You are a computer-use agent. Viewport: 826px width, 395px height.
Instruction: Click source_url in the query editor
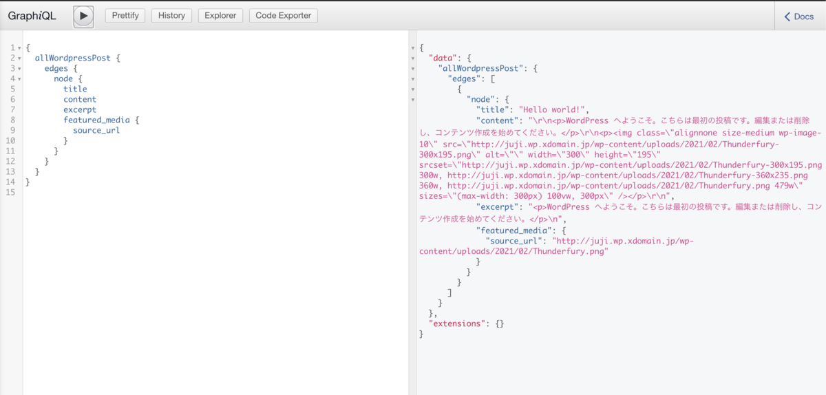tap(96, 130)
